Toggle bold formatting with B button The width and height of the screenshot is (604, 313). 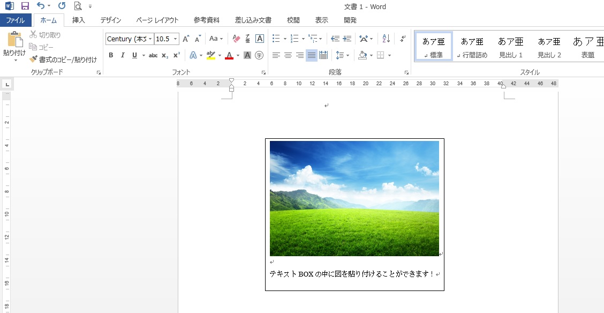click(x=111, y=55)
